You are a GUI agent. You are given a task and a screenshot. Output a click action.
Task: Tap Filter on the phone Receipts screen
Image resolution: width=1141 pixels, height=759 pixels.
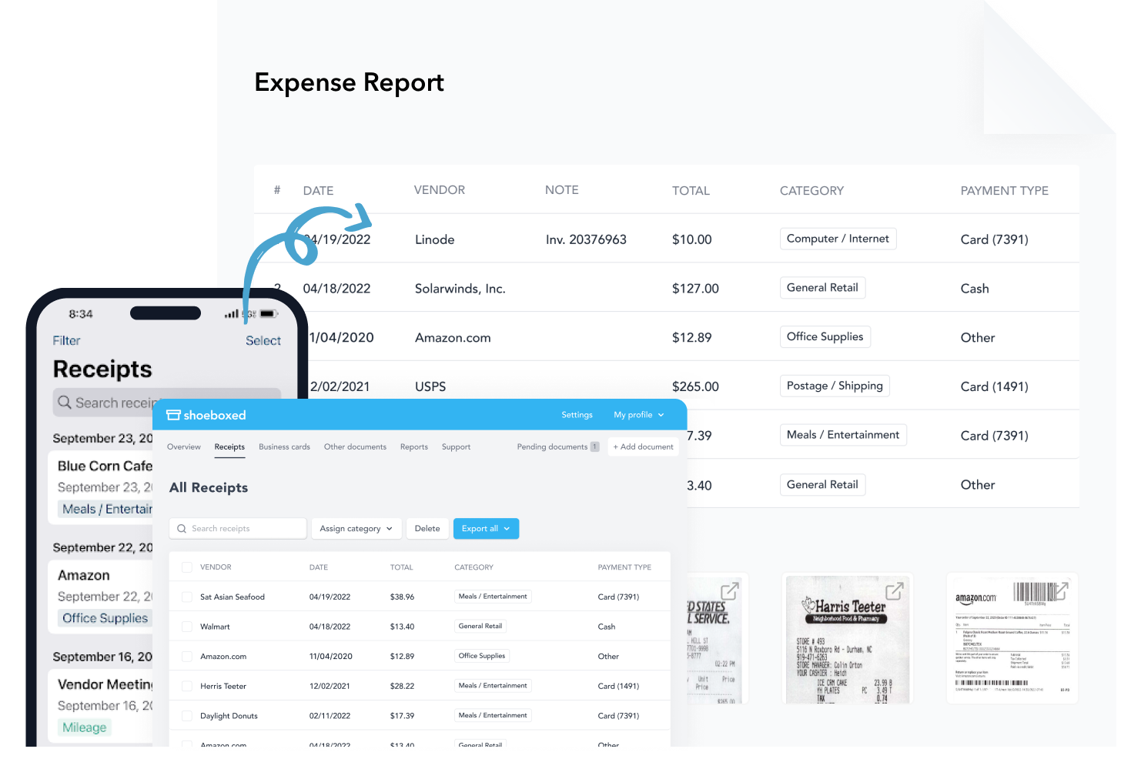[x=66, y=340]
